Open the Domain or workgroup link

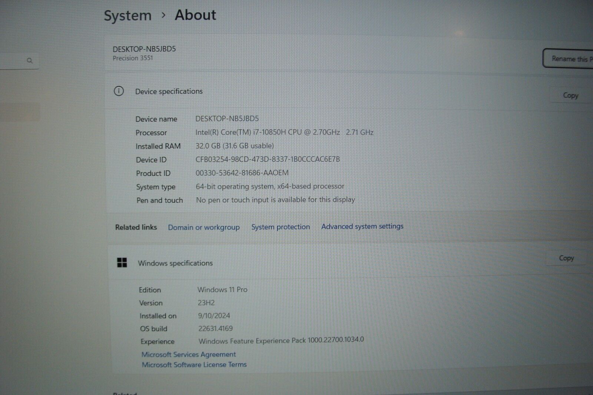(203, 227)
